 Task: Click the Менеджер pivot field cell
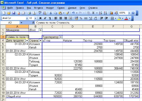tap(17, 30)
